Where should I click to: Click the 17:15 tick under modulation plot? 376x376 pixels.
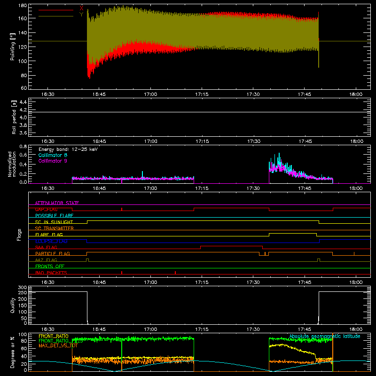[x=202, y=188]
